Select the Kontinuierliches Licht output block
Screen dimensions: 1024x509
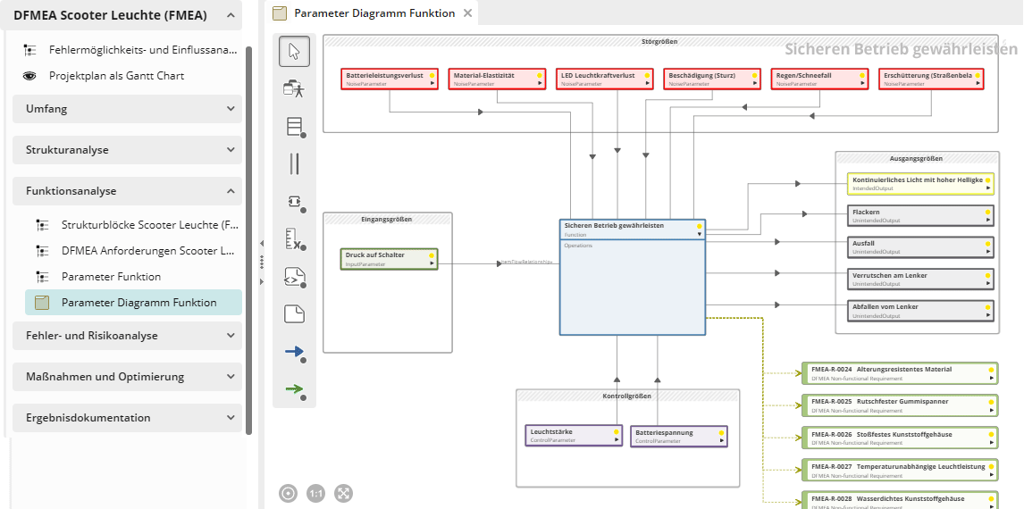click(921, 184)
